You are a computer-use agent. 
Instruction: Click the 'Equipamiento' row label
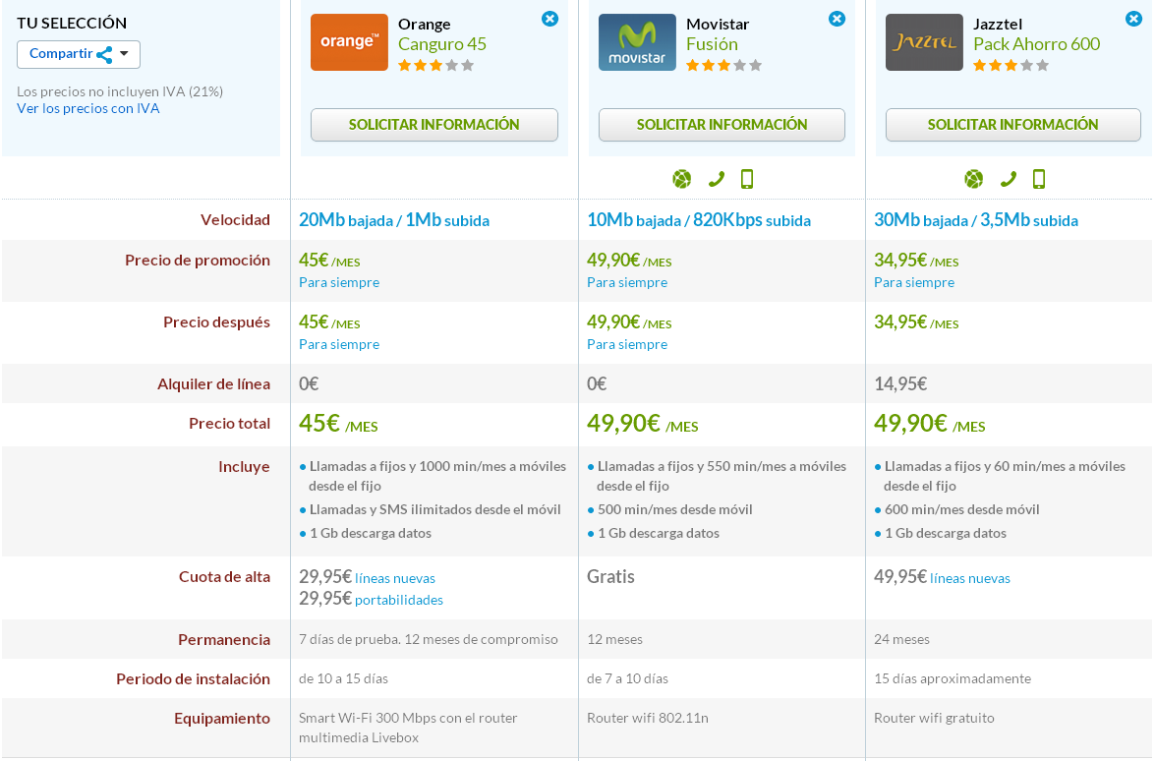(222, 719)
